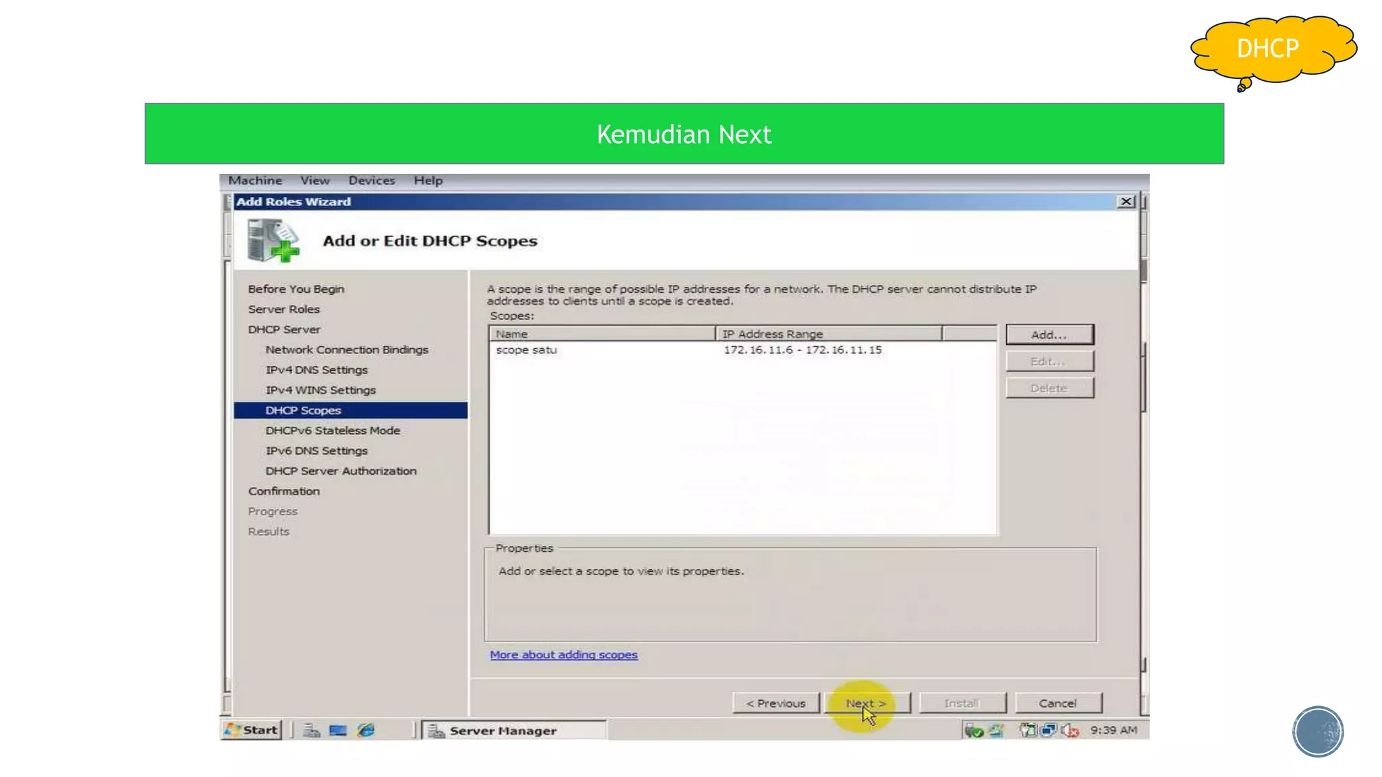The height and width of the screenshot is (777, 1382).
Task: Click IP range 172.16.11.6 - 172.16.11.15
Action: 803,350
